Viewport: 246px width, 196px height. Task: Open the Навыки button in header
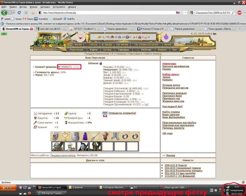(x=49, y=49)
